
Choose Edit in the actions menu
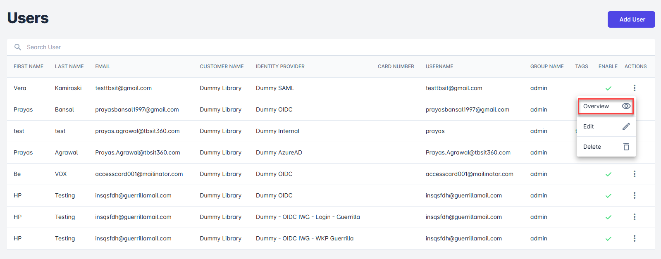589,126
